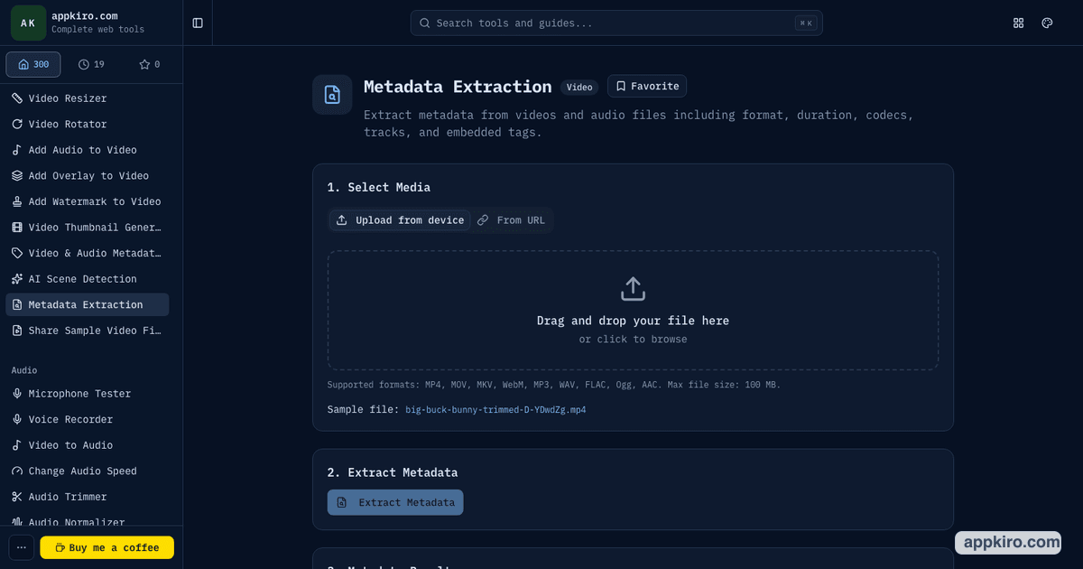Open Voice Recorder in sidebar
The width and height of the screenshot is (1083, 569).
tap(88, 419)
